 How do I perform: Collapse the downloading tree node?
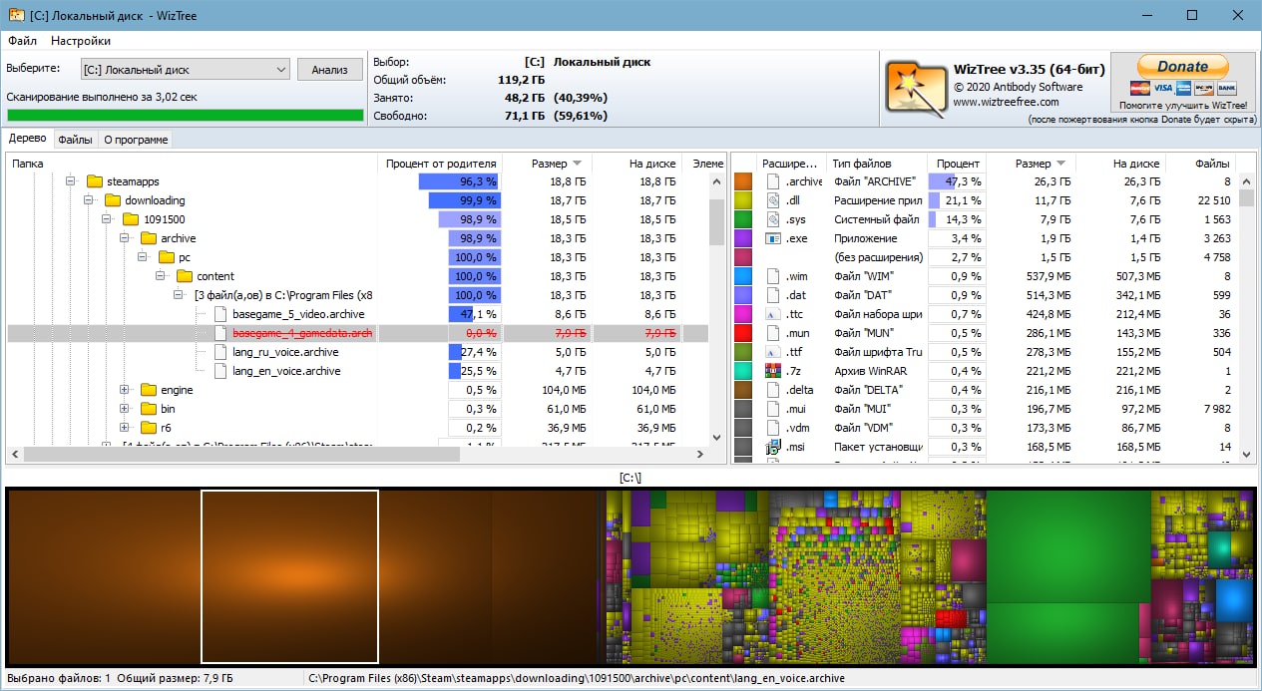pos(89,200)
